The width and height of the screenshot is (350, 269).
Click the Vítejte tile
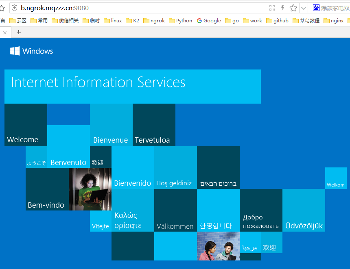(101, 221)
